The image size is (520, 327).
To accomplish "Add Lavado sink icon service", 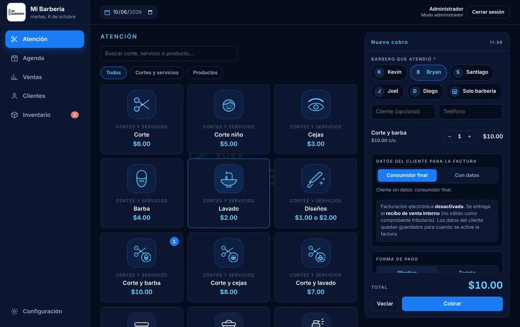I will [x=228, y=179].
